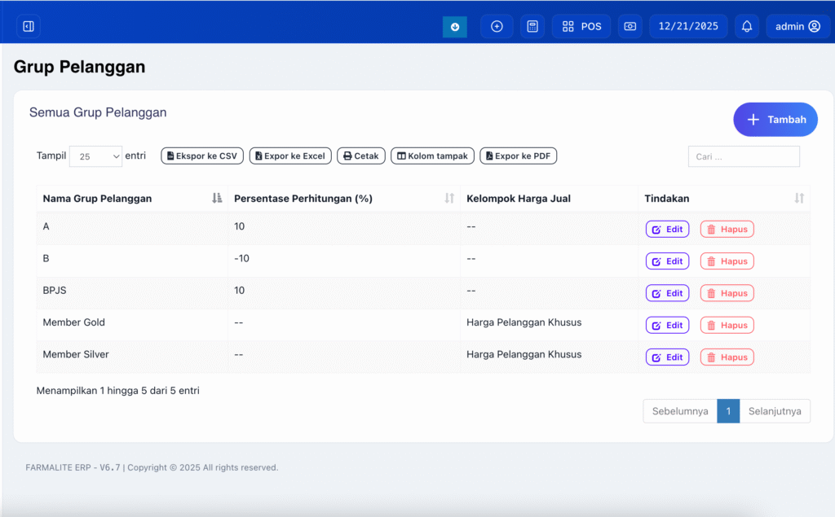Open the Kolom tampak column visibility menu

coord(432,156)
